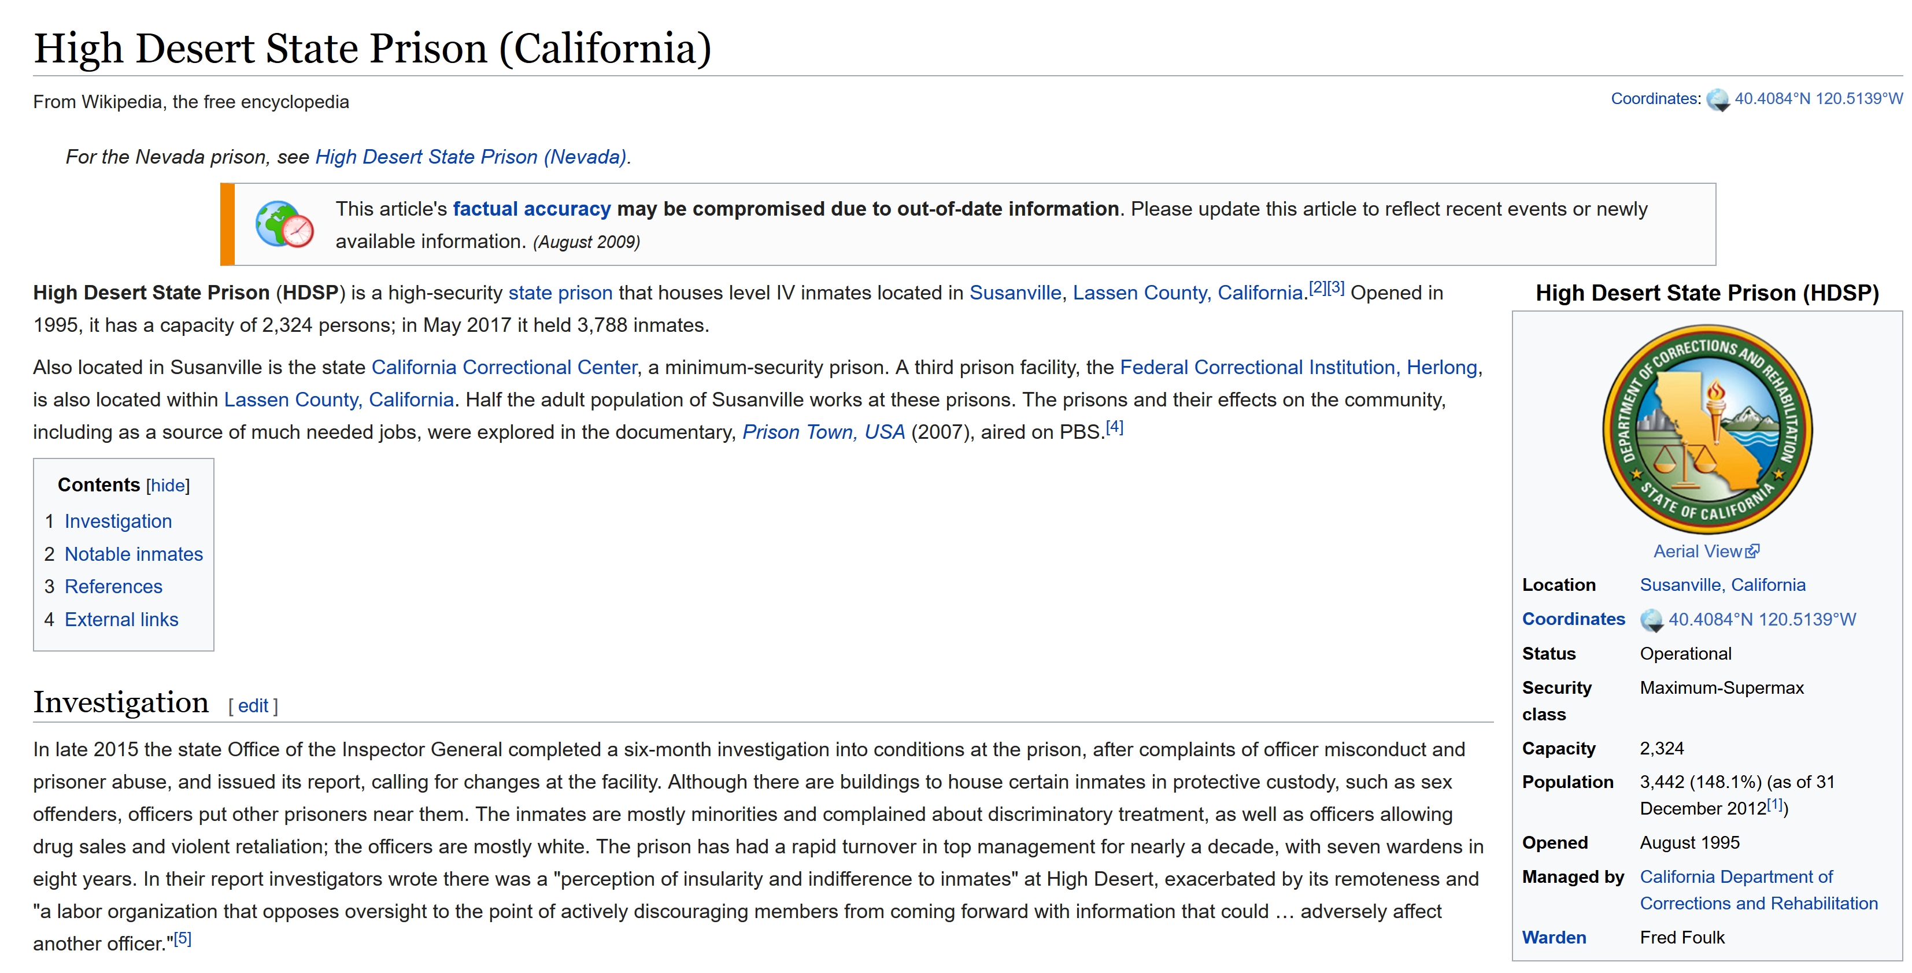Open Lassen County, California link in second paragraph
This screenshot has width=1912, height=973.
[x=338, y=399]
